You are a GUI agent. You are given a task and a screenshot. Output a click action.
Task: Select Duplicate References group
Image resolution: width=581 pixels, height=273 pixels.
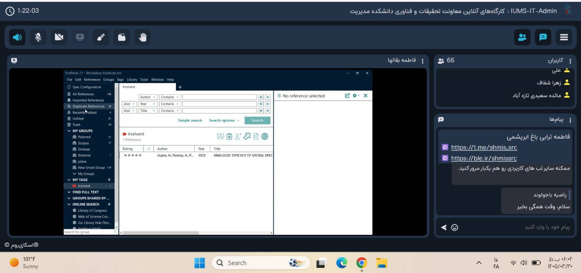[89, 106]
